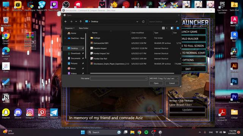Screen dimensions: 243x136
Task: Sort files by Type column
Action: click(156, 33)
